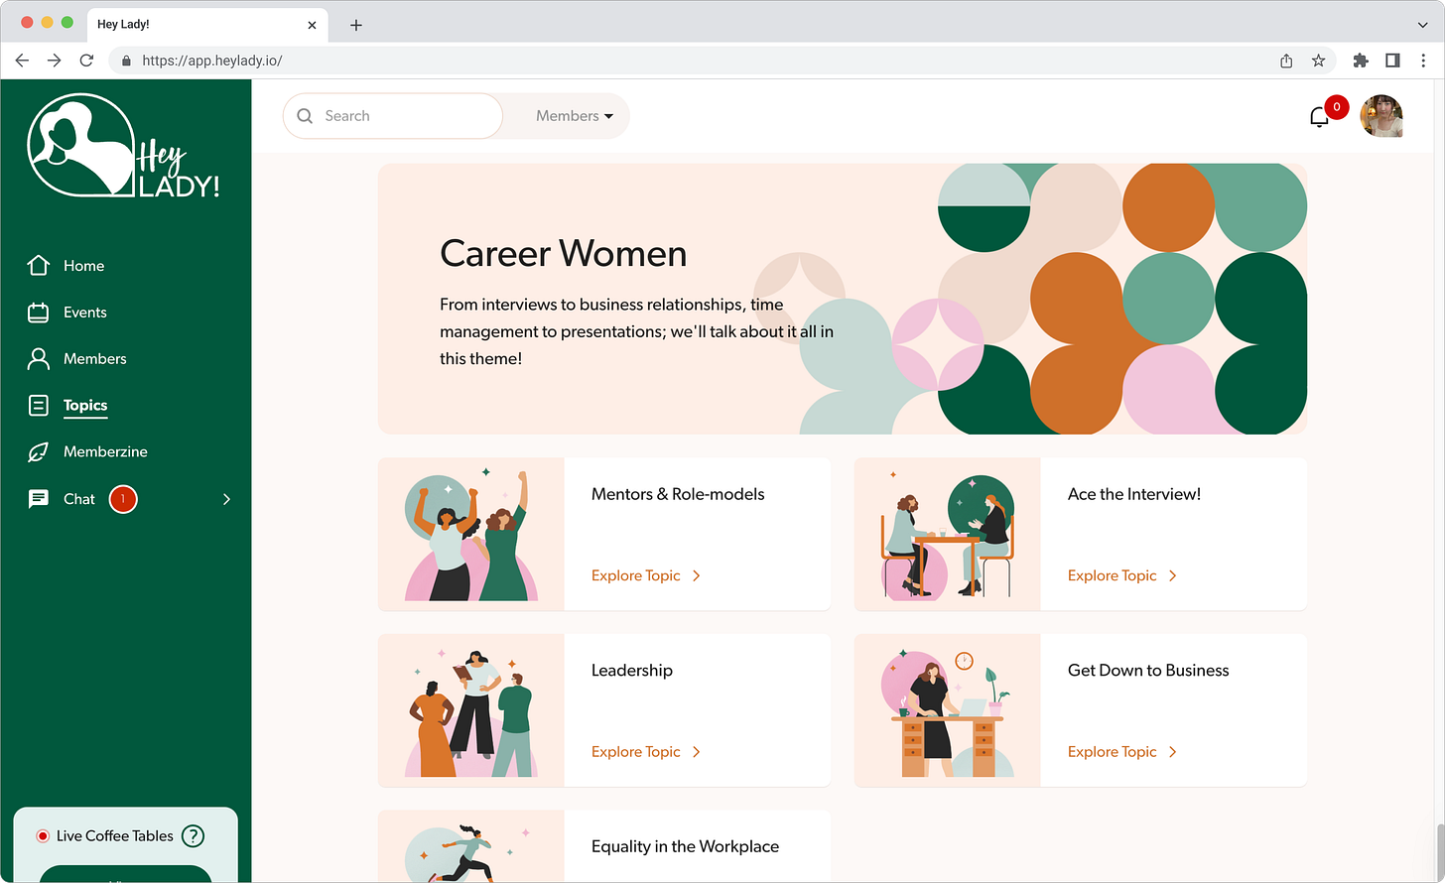This screenshot has height=883, width=1445.
Task: Open the Mentors & Role-models card title
Action: (678, 494)
